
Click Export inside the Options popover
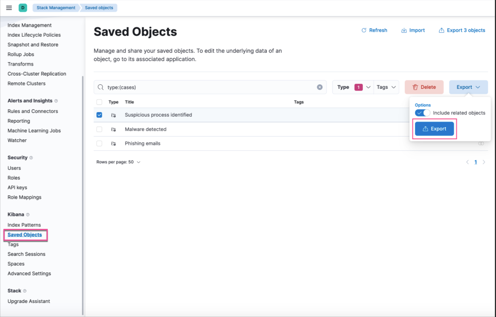pyautogui.click(x=434, y=129)
